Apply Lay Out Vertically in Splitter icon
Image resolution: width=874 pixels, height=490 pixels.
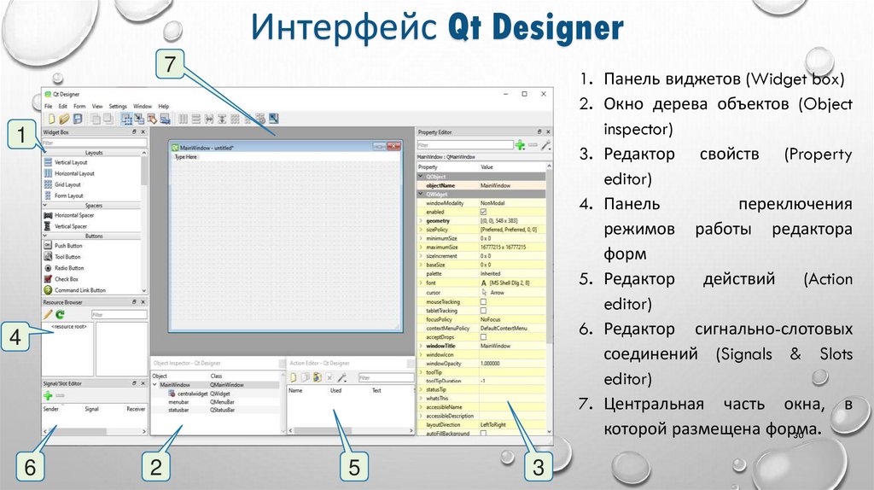(x=222, y=119)
